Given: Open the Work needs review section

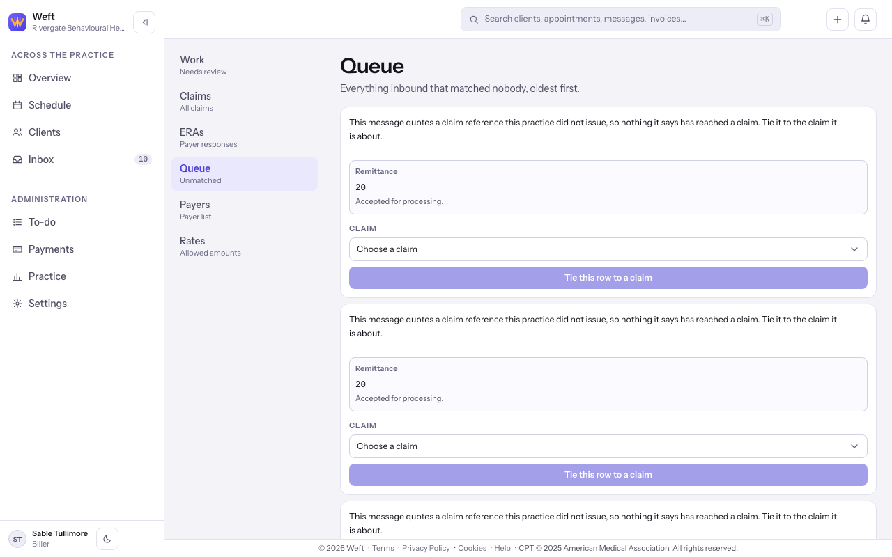Looking at the screenshot, I should click(245, 65).
